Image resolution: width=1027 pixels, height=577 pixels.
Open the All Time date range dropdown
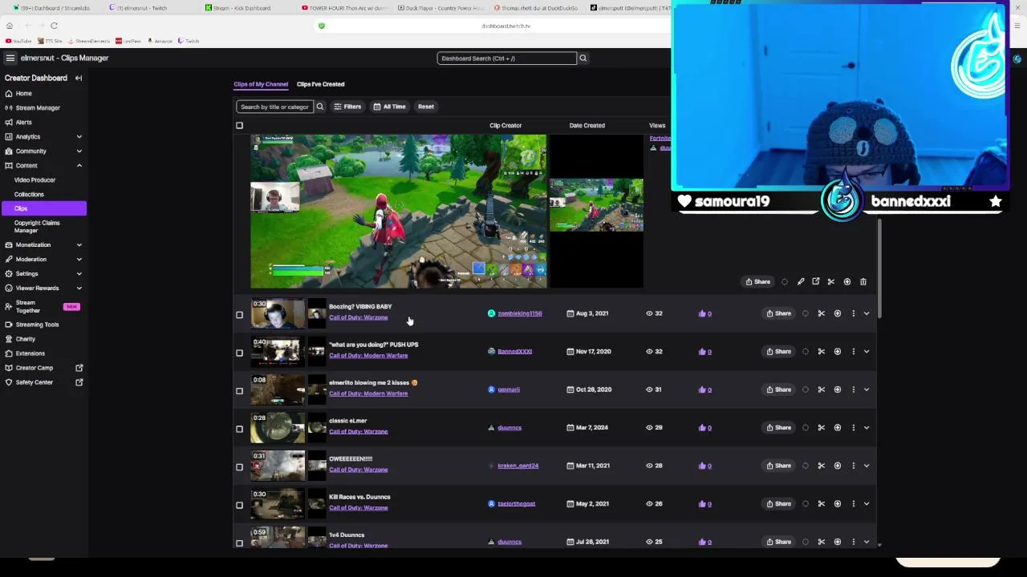coord(389,107)
